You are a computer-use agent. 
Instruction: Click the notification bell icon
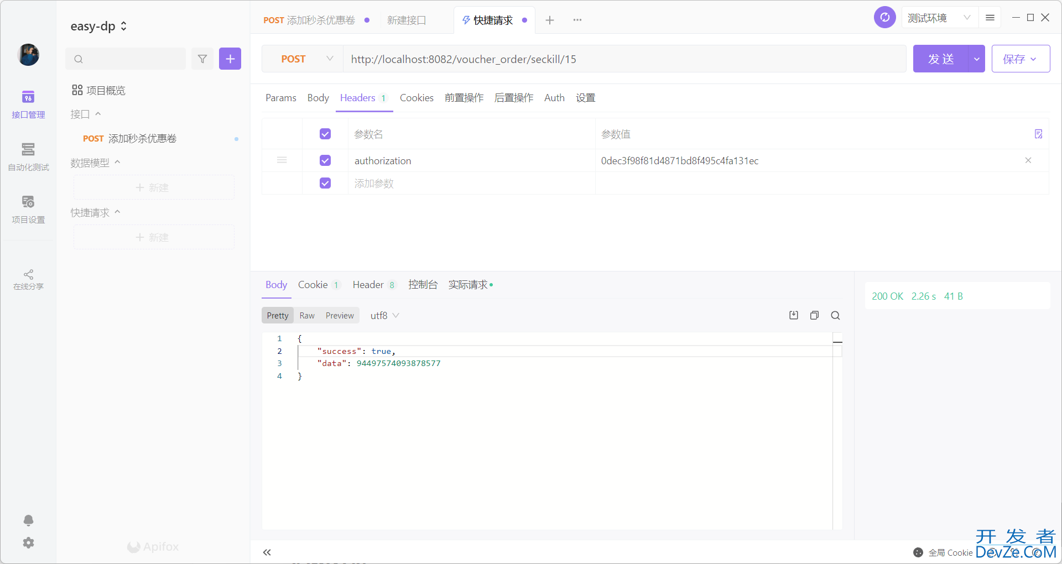point(28,520)
